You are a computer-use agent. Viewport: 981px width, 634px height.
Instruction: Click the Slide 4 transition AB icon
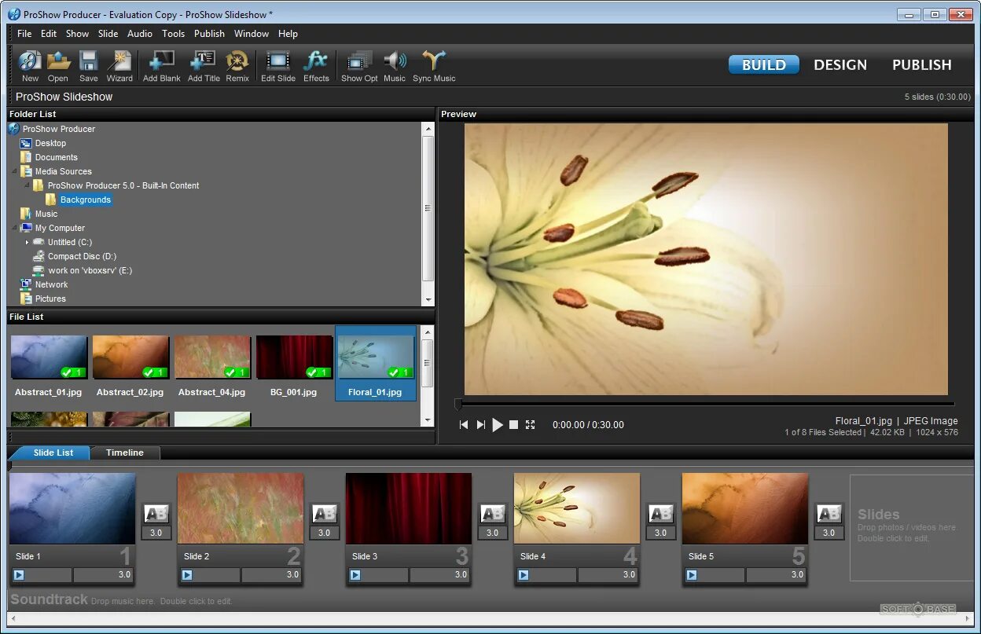tap(661, 513)
